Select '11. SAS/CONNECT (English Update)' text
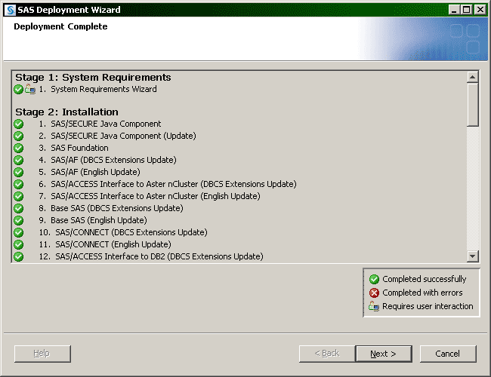 point(105,244)
